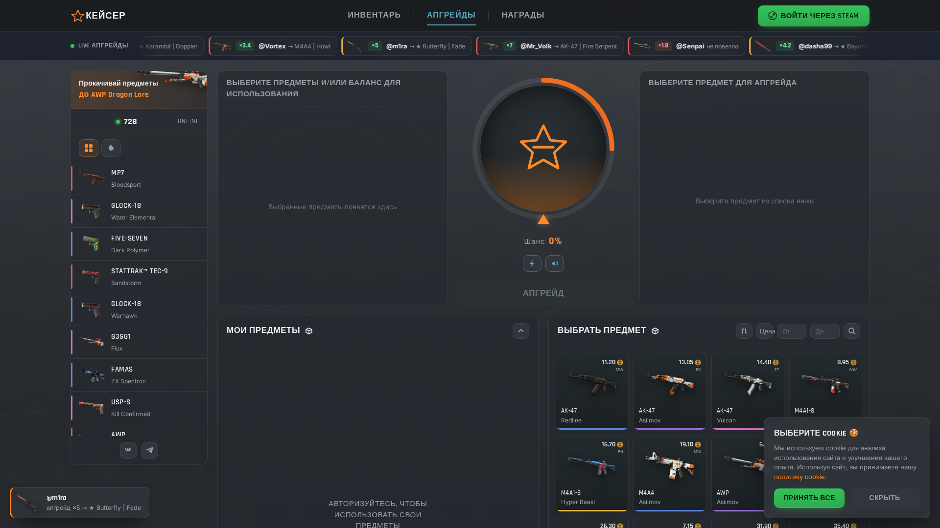Click ПРИНЯТЬ ВСЕ cookies button
This screenshot has height=528, width=940.
809,498
